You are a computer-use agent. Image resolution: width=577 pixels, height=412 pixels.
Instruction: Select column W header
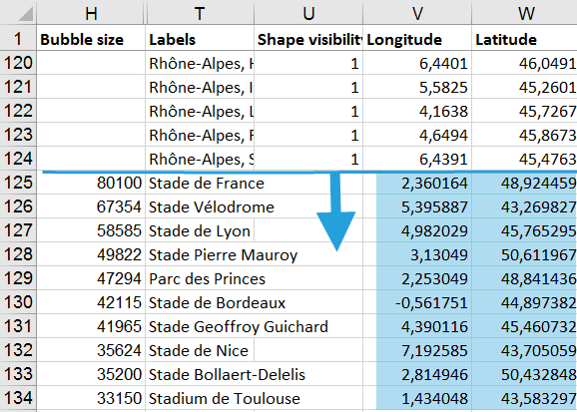tap(525, 13)
